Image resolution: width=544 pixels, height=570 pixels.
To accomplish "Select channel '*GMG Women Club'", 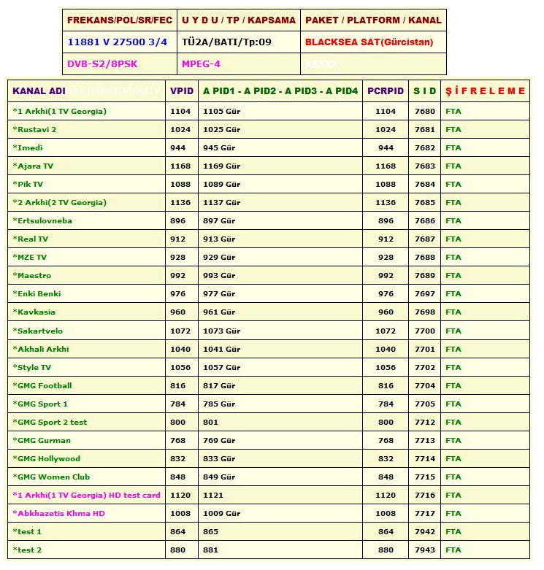I will click(51, 477).
